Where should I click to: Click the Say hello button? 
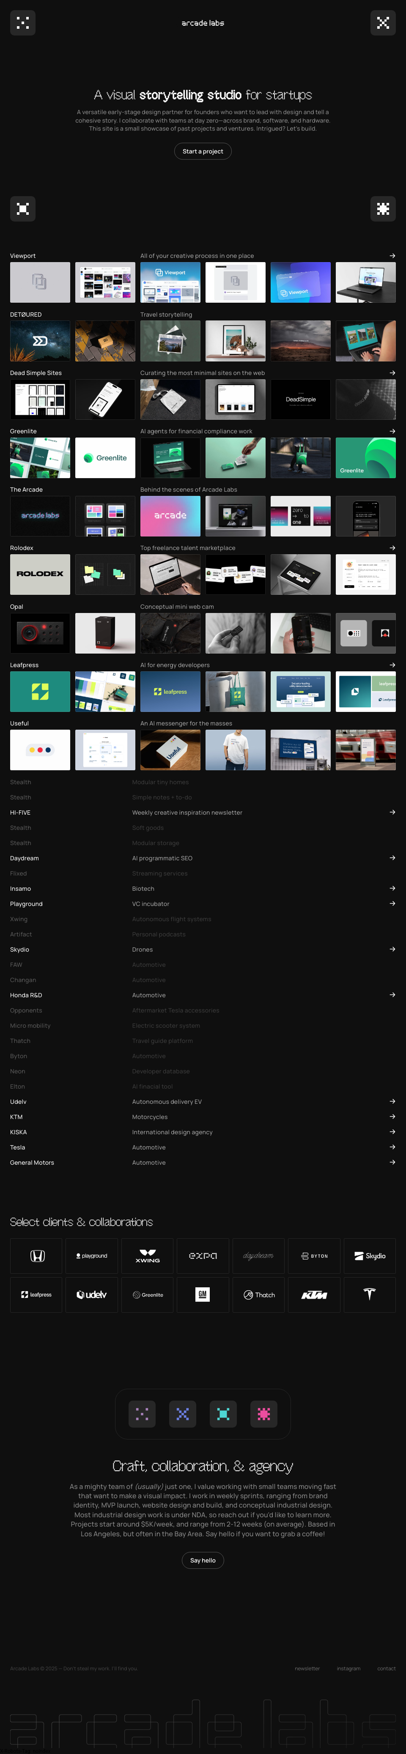[x=203, y=1560]
